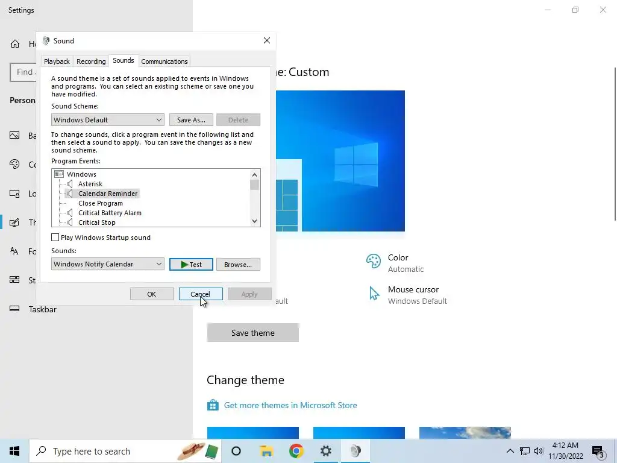Click the speaker icon beside Asterisk
Screen dimensions: 617x463
click(x=70, y=184)
